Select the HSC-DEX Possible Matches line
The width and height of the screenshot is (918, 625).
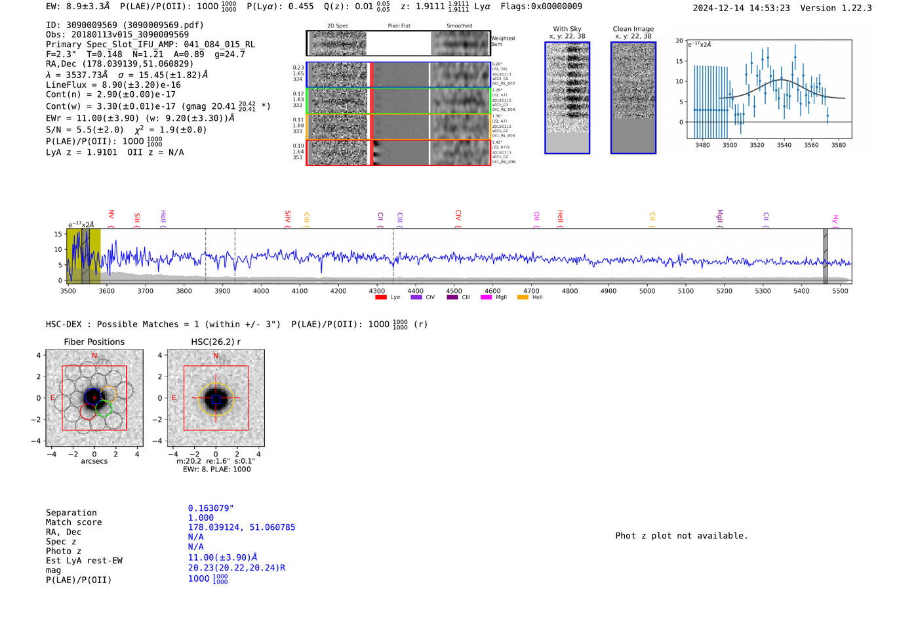[x=237, y=324]
